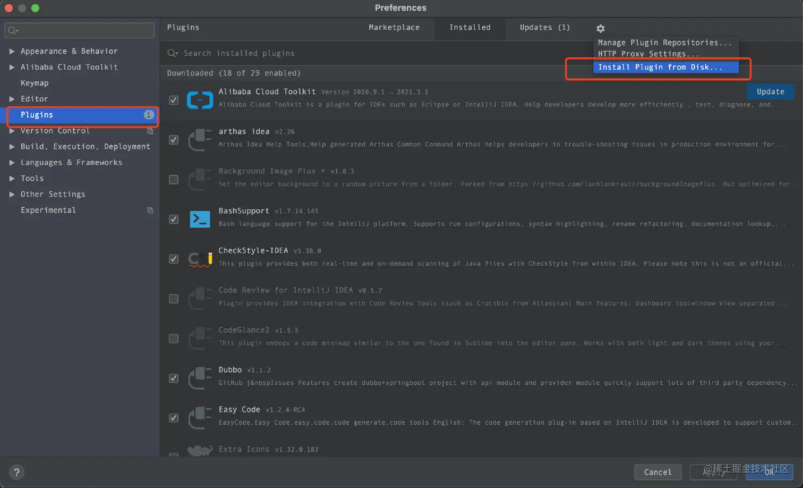Click the Dubbo plugin name

pyautogui.click(x=230, y=370)
